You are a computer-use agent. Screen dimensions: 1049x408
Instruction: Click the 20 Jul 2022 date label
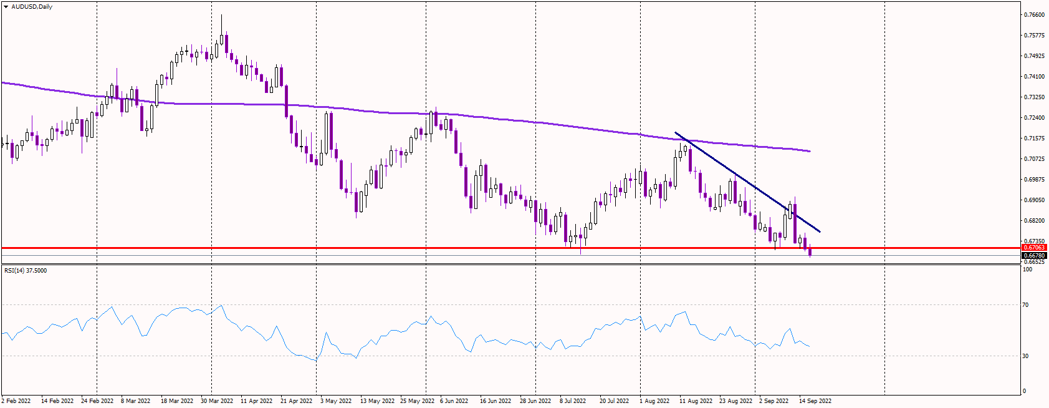coord(614,401)
